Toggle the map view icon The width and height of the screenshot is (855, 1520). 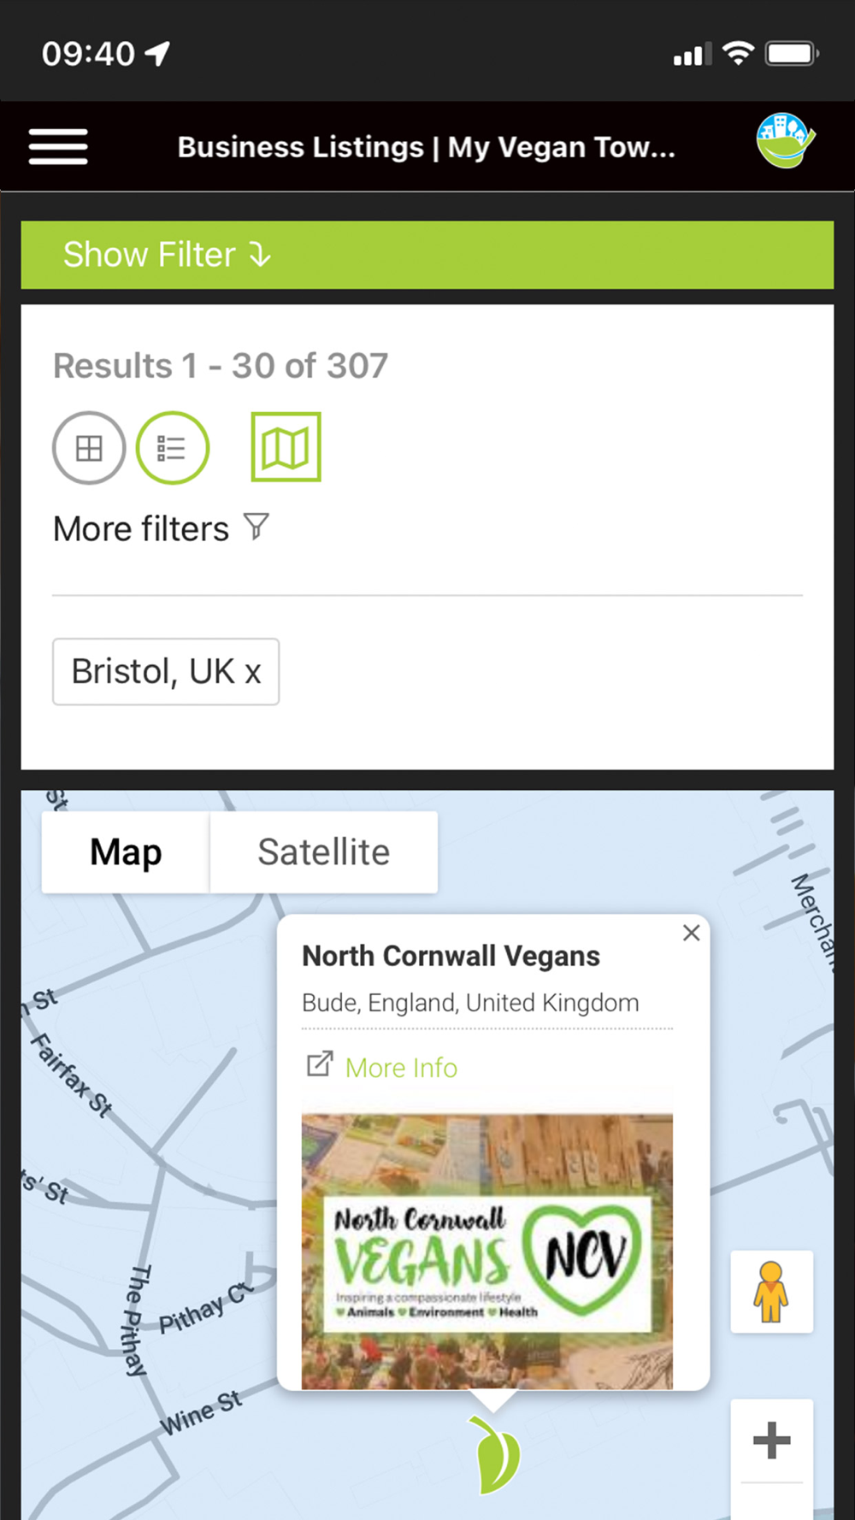pos(286,447)
